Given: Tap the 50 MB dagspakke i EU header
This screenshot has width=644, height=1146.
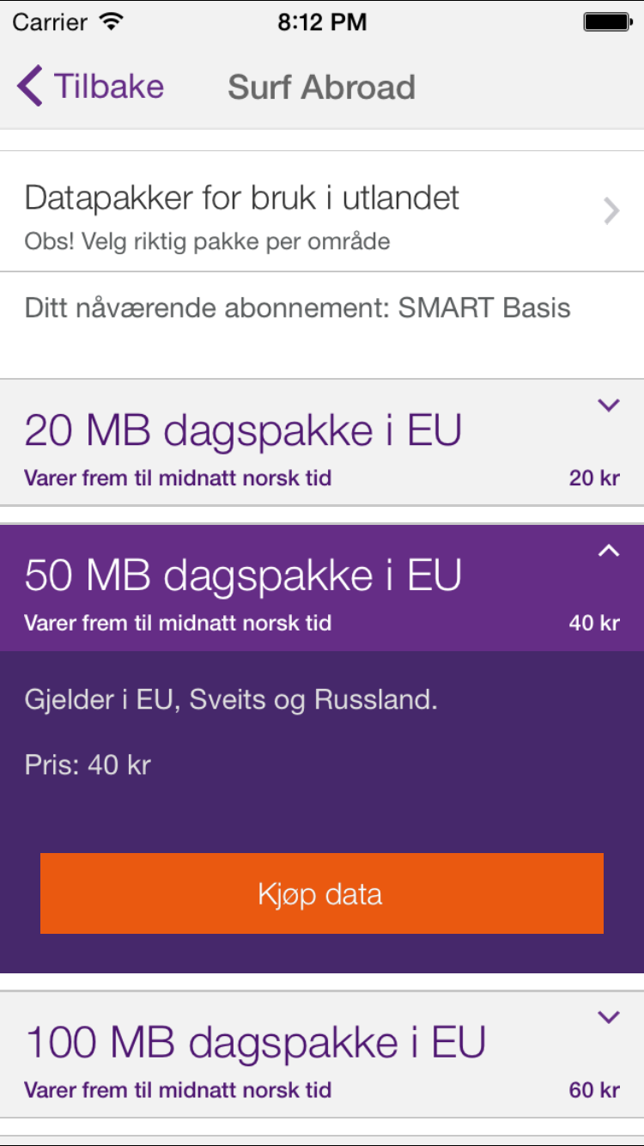Looking at the screenshot, I should click(x=243, y=576).
